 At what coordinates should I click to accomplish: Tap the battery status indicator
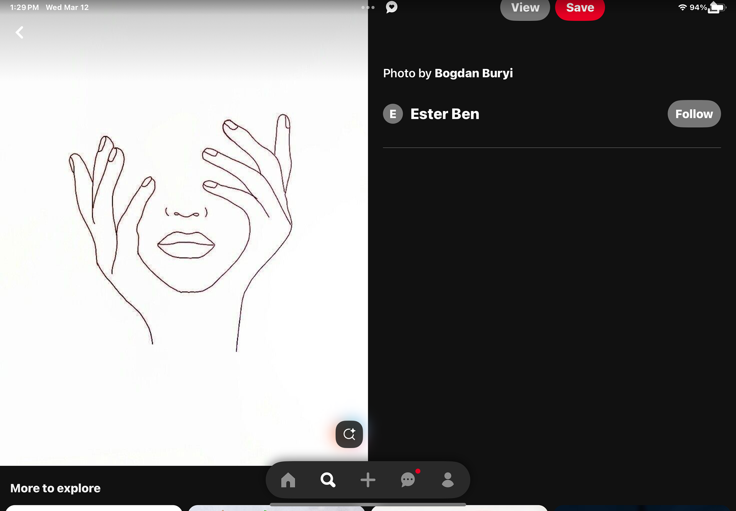718,7
